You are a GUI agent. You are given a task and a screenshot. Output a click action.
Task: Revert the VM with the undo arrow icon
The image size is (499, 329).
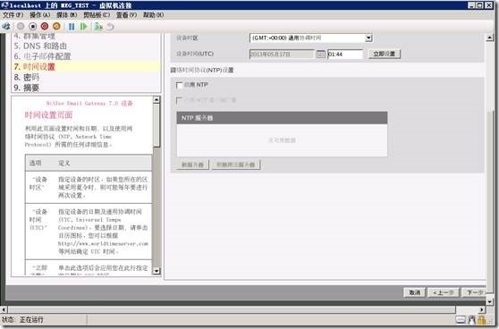click(x=110, y=27)
